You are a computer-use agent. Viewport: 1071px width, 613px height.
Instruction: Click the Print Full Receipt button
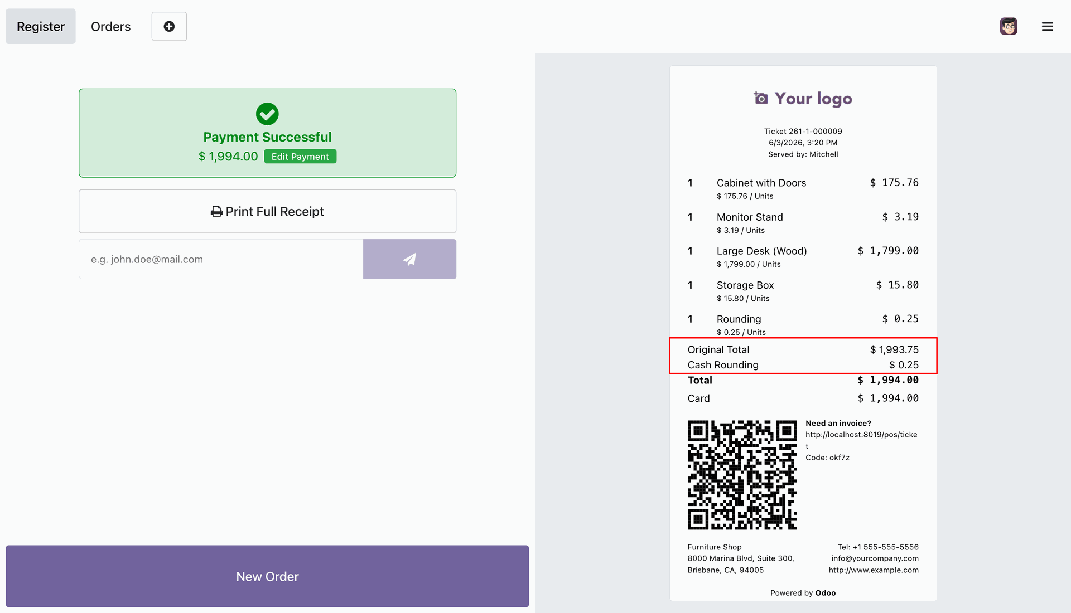267,211
